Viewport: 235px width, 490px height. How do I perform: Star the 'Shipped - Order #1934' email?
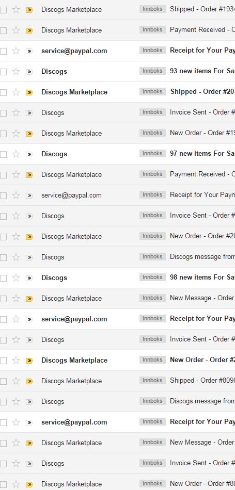(x=16, y=10)
